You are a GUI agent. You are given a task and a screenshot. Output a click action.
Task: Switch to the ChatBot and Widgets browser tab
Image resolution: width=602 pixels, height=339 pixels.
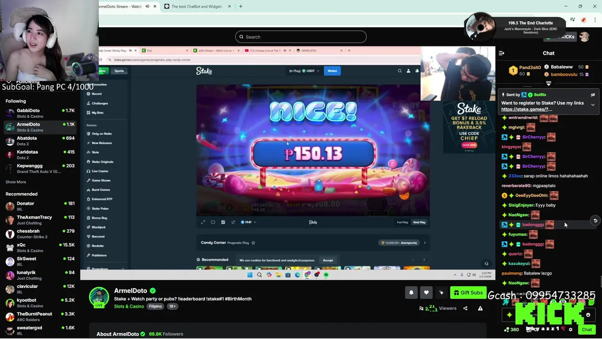(x=197, y=7)
